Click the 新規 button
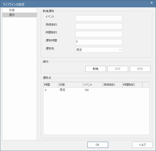This screenshot has width=156, height=151. point(95,69)
